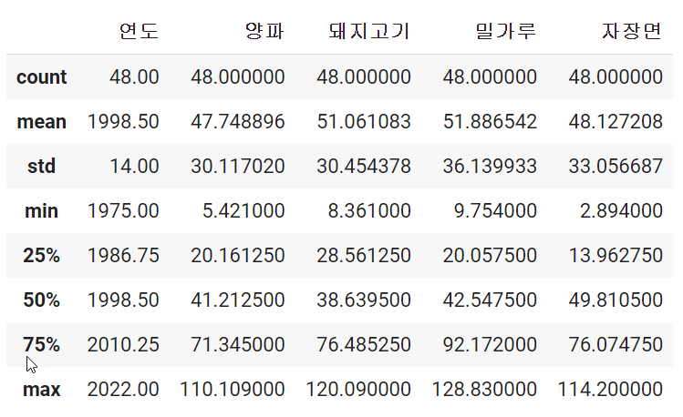Click the value 8.361000

tap(369, 211)
